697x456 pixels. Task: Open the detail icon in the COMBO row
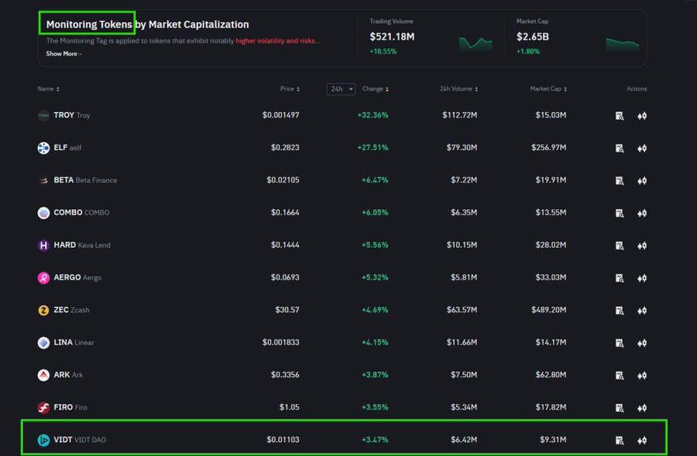[620, 214]
